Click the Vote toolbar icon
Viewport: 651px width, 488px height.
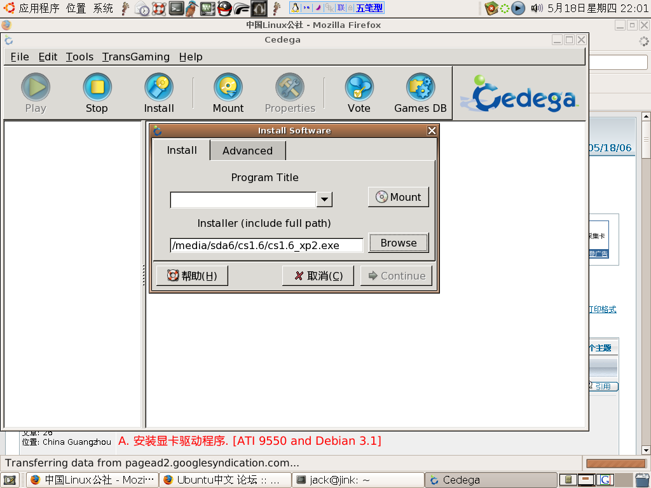tap(359, 87)
